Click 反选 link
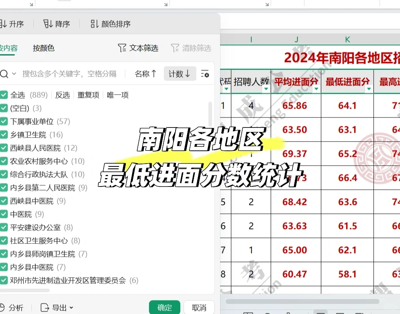Viewport: 400px width, 314px height. pos(63,95)
